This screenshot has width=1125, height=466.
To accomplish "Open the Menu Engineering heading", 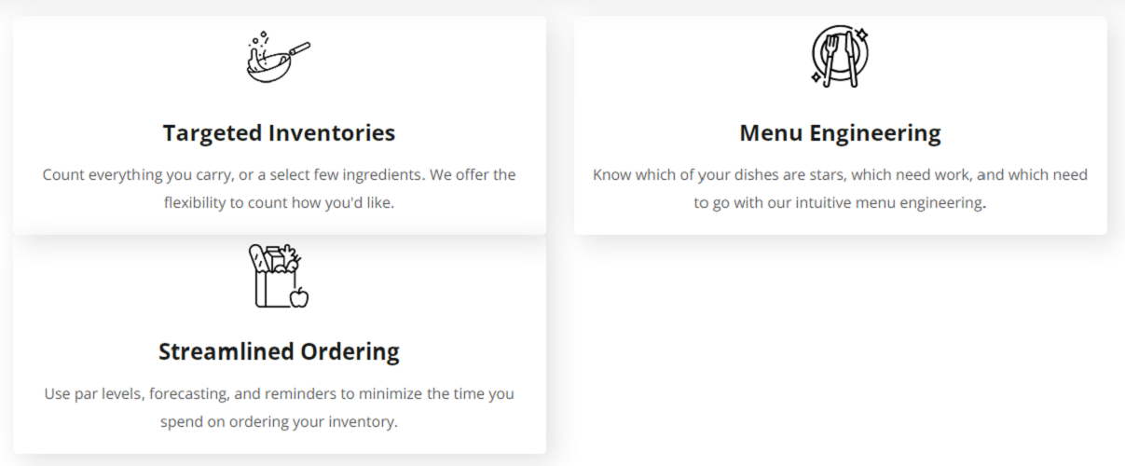I will click(840, 133).
